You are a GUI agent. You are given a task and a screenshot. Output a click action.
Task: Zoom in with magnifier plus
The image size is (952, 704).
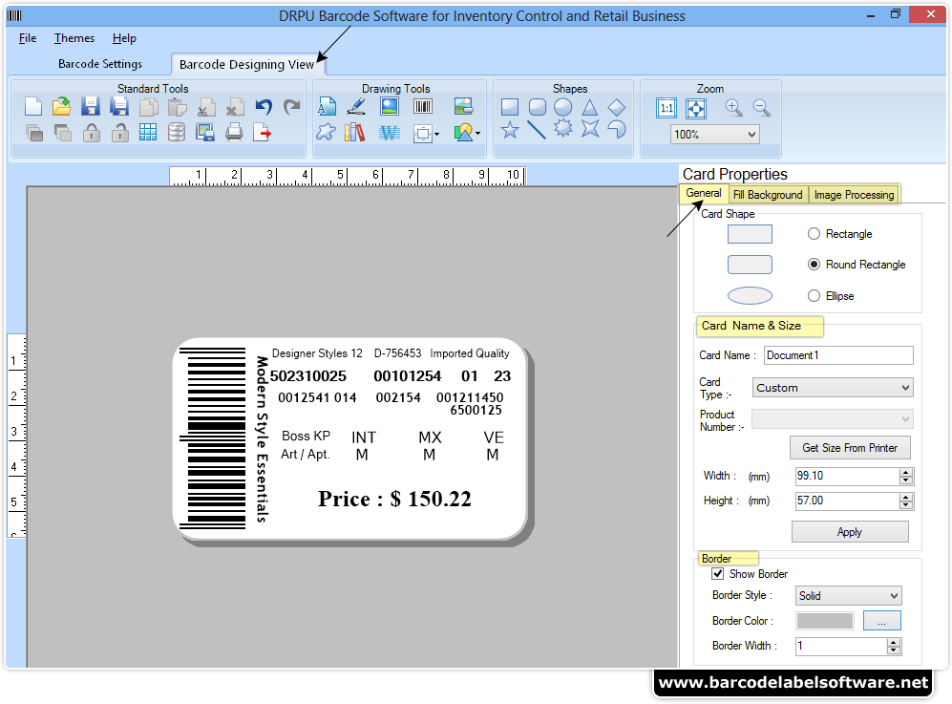(733, 108)
